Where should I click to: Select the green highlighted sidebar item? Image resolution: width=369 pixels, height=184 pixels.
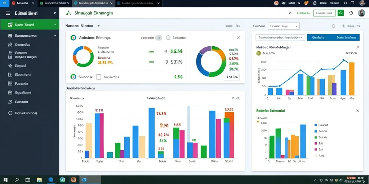(x=30, y=25)
